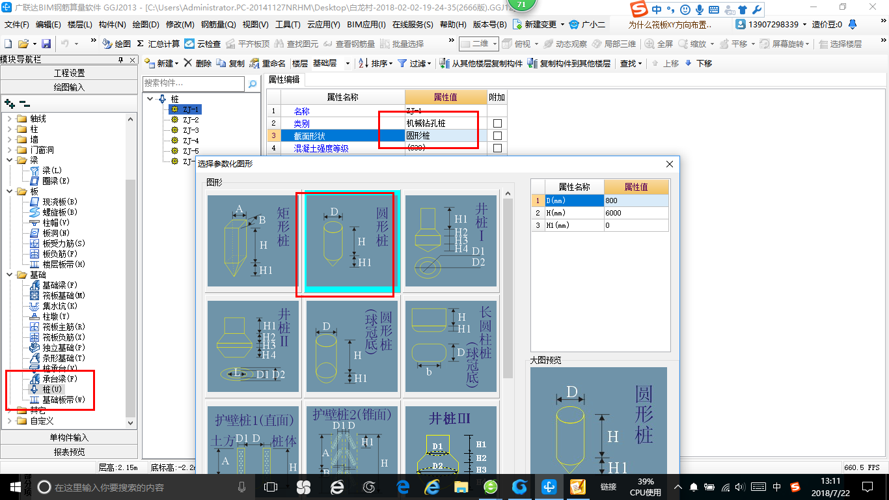Select 螺旋板(B) spiral slab component
The height and width of the screenshot is (500, 889).
(x=54, y=212)
